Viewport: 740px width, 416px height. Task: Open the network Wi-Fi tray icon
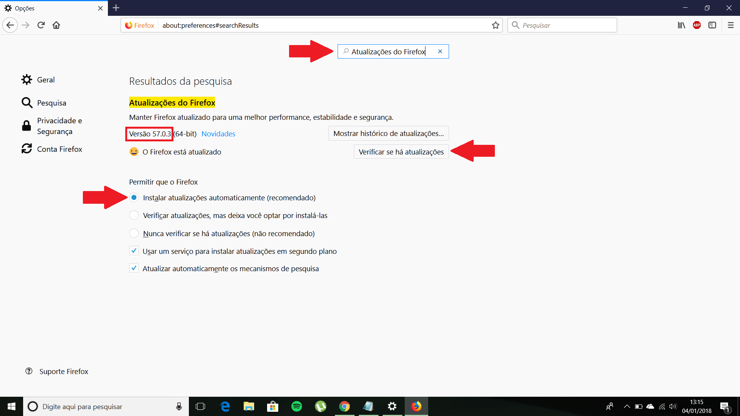pos(662,406)
